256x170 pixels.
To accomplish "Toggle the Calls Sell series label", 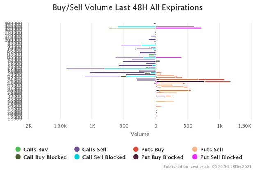I will click(94, 150).
